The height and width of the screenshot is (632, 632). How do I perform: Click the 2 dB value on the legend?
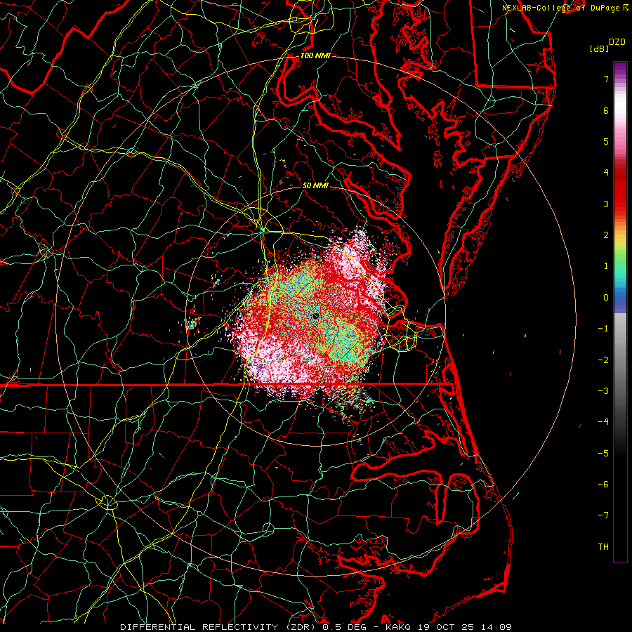606,235
